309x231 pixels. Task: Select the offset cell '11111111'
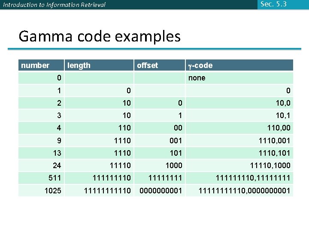coord(160,178)
